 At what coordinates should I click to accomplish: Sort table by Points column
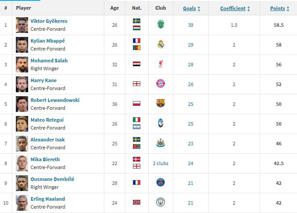tap(278, 8)
